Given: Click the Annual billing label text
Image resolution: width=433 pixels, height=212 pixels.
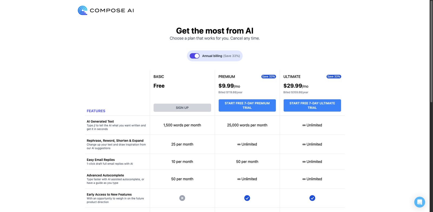Looking at the screenshot, I should pyautogui.click(x=212, y=56).
